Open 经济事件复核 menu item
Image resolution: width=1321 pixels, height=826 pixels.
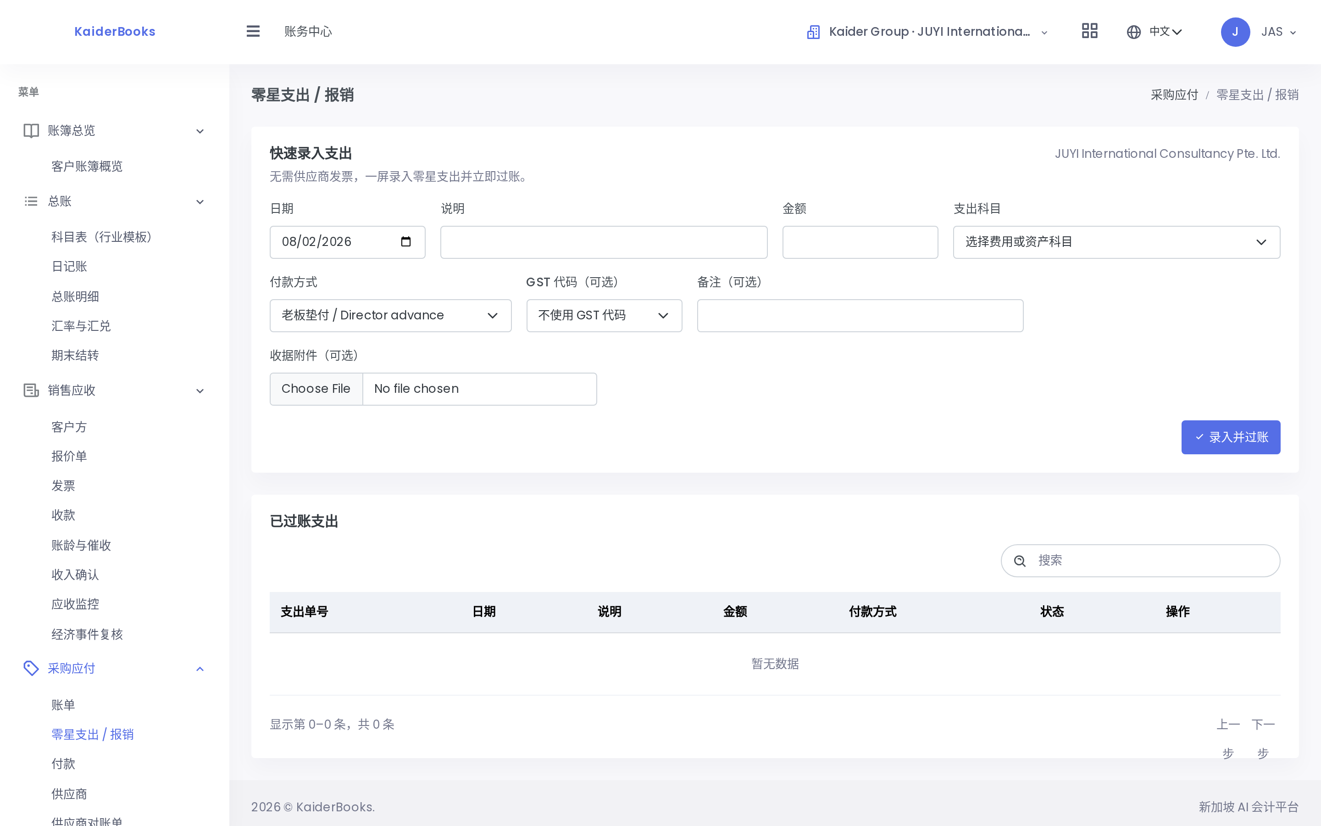87,634
